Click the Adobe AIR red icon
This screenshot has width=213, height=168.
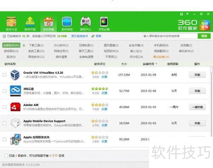point(15,107)
